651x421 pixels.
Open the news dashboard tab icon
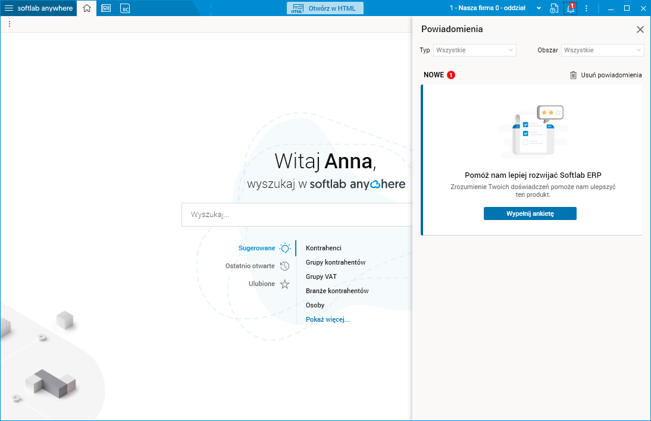tap(106, 8)
